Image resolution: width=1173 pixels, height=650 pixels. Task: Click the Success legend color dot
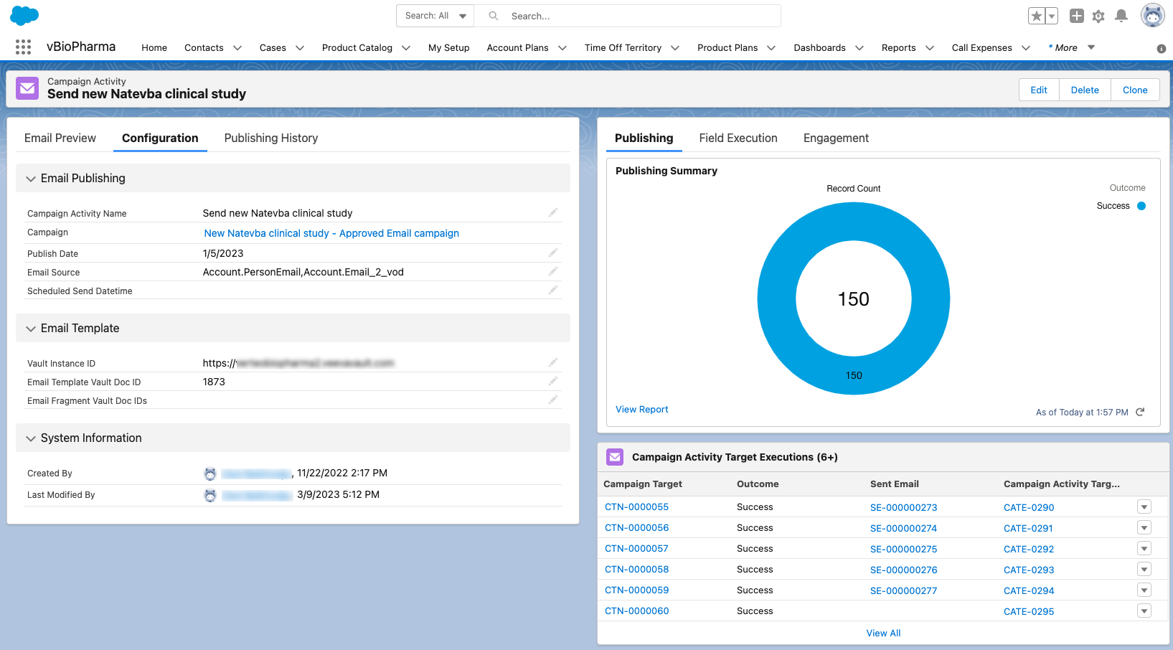pyautogui.click(x=1141, y=206)
